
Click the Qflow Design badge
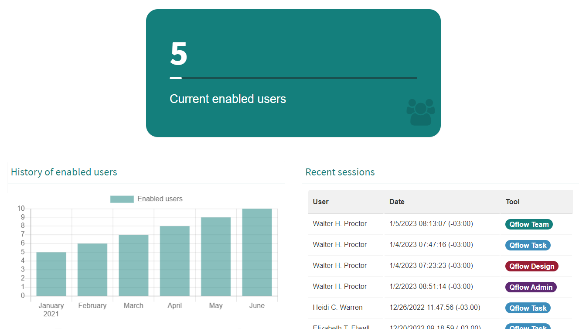531,266
